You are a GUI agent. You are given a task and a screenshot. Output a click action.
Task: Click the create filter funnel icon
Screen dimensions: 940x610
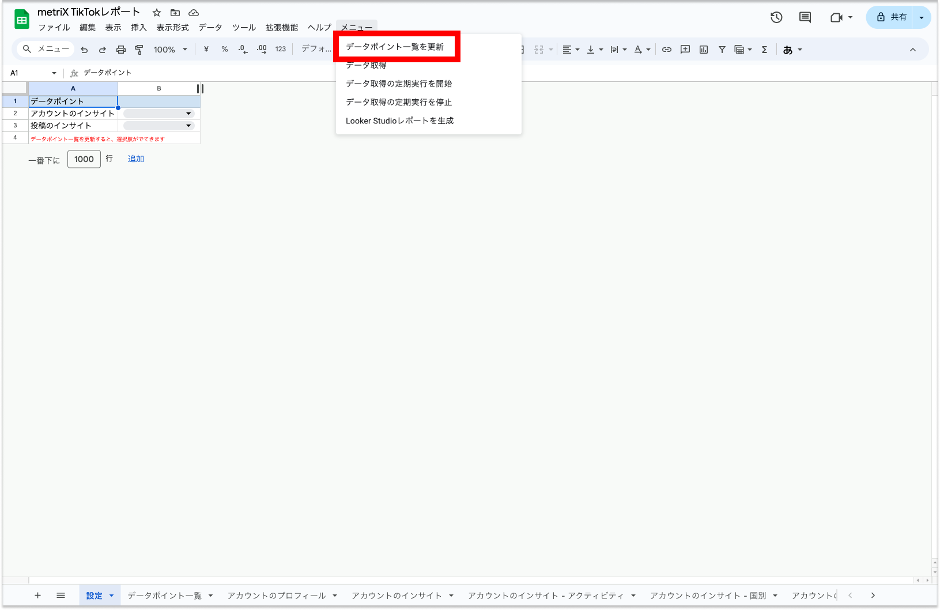click(722, 50)
